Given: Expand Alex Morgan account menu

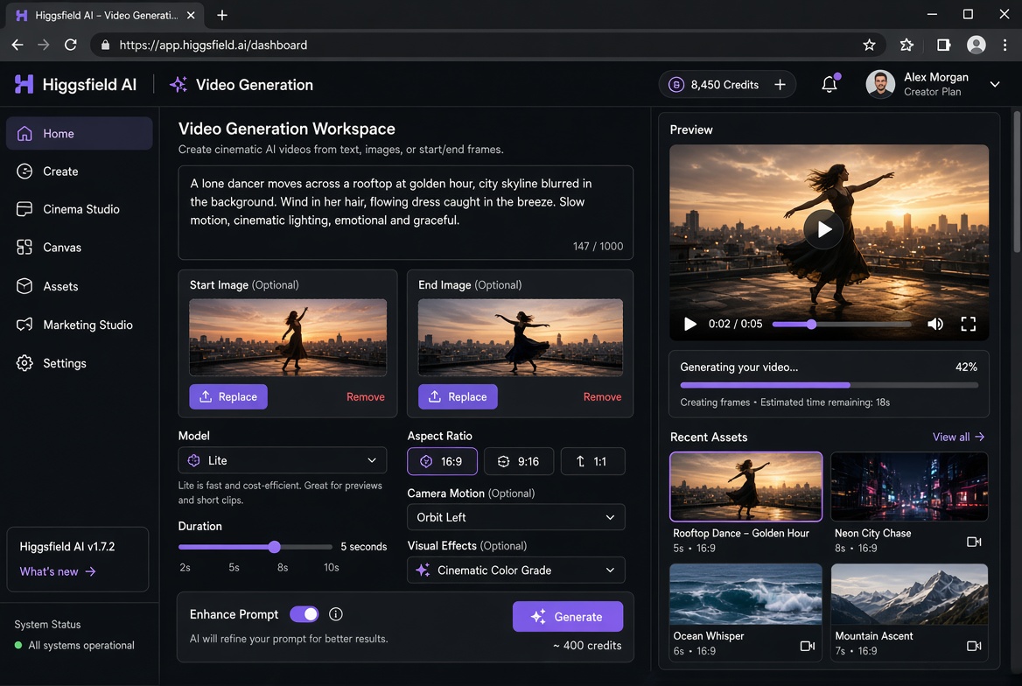Looking at the screenshot, I should pyautogui.click(x=995, y=84).
